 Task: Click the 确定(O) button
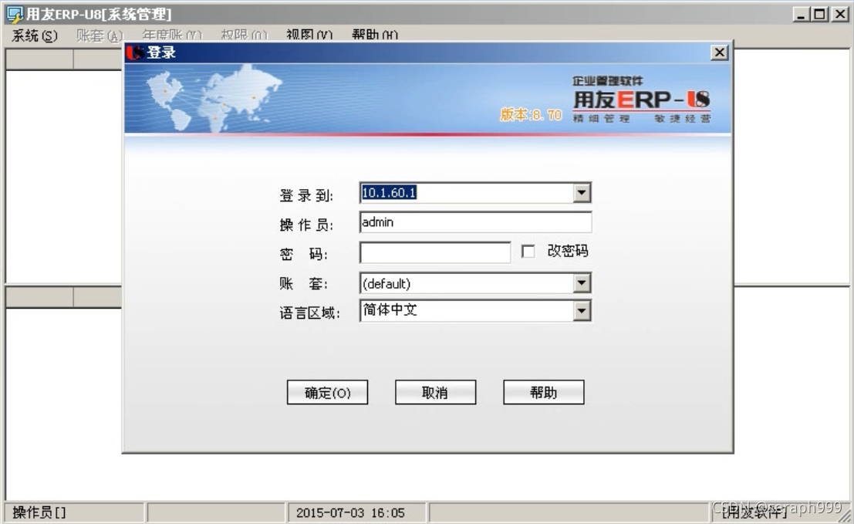[327, 392]
